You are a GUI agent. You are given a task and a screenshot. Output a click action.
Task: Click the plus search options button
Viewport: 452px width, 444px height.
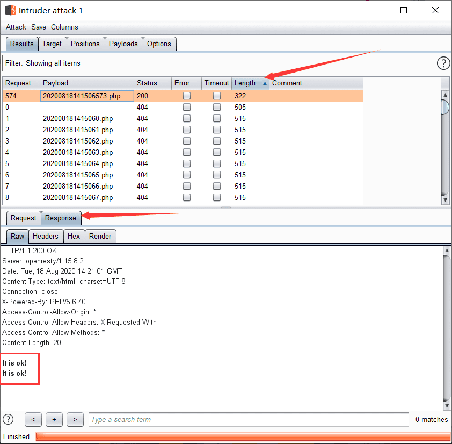tap(54, 419)
